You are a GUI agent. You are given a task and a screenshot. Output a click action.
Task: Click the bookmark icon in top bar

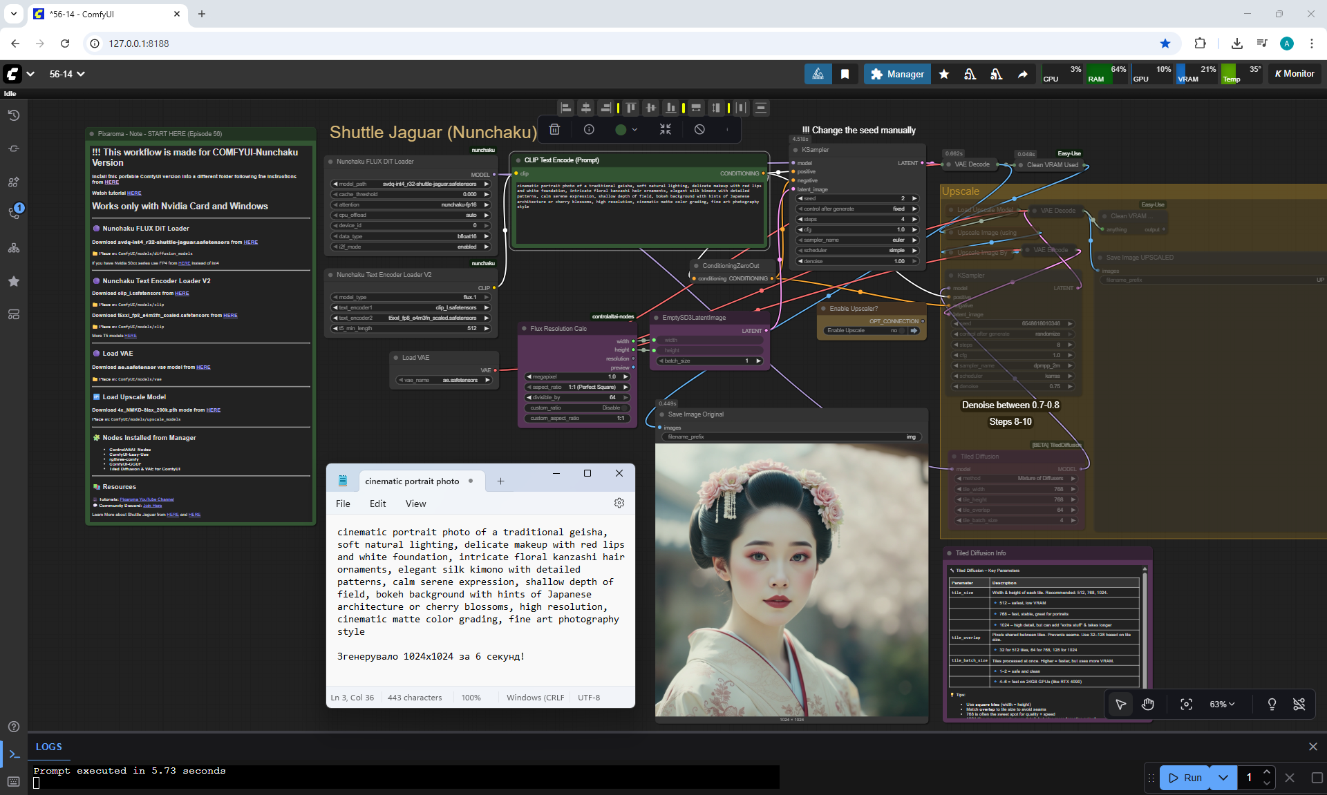point(845,74)
